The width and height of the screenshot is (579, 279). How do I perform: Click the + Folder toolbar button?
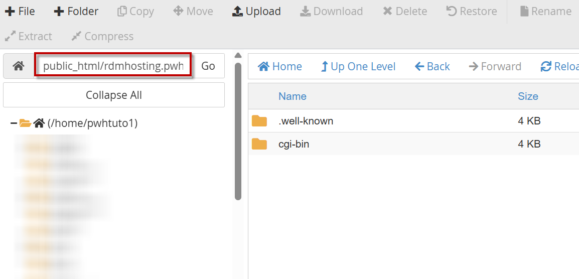tap(76, 11)
